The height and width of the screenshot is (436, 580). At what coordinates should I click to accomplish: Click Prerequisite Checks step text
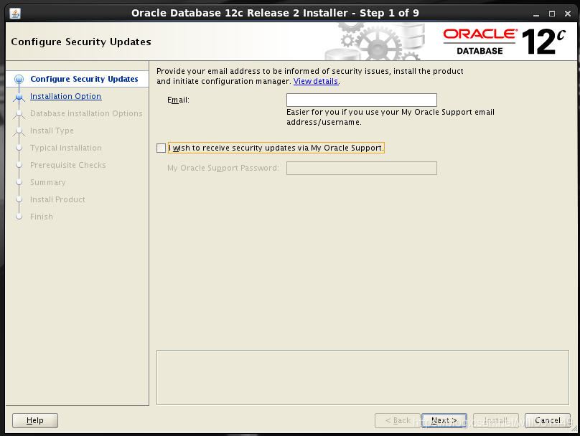click(68, 165)
